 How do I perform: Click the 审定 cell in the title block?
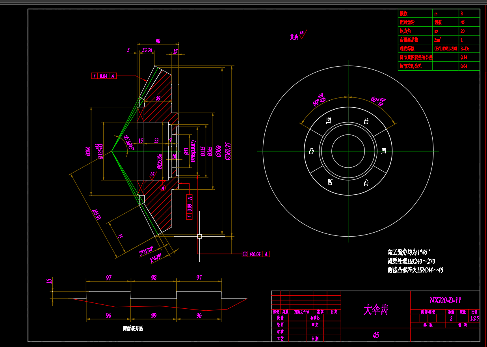point(315,325)
